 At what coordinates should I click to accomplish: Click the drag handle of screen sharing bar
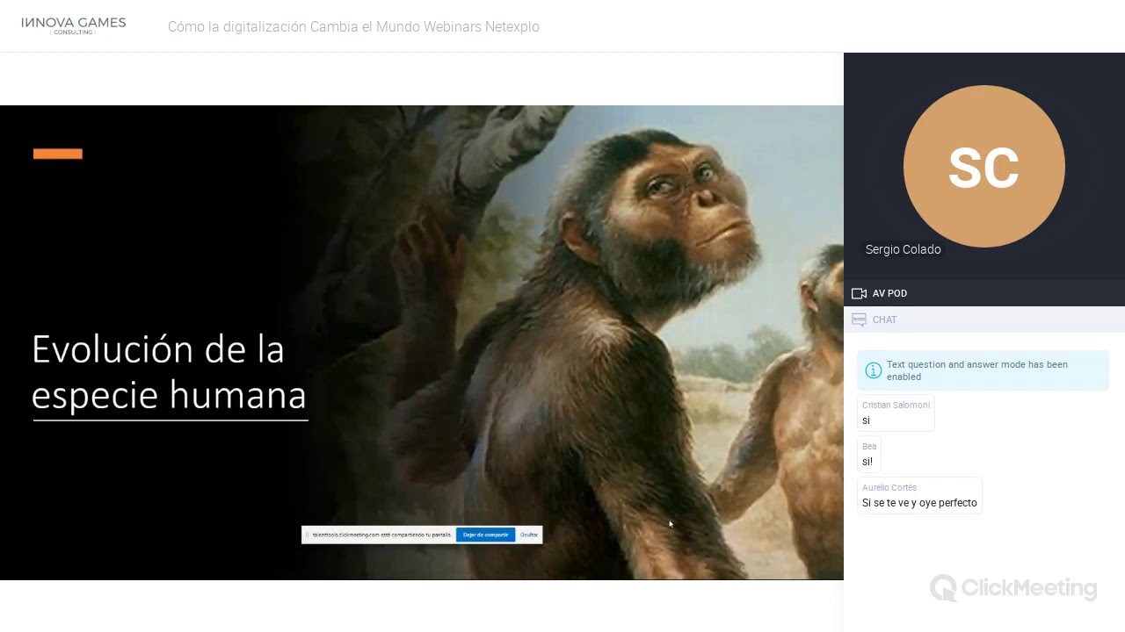click(307, 535)
